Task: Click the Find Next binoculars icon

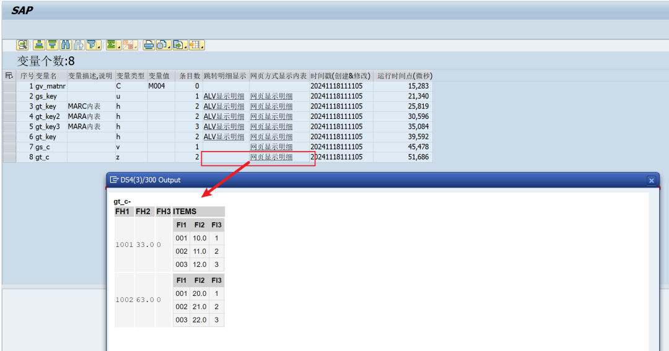Action: tap(79, 45)
